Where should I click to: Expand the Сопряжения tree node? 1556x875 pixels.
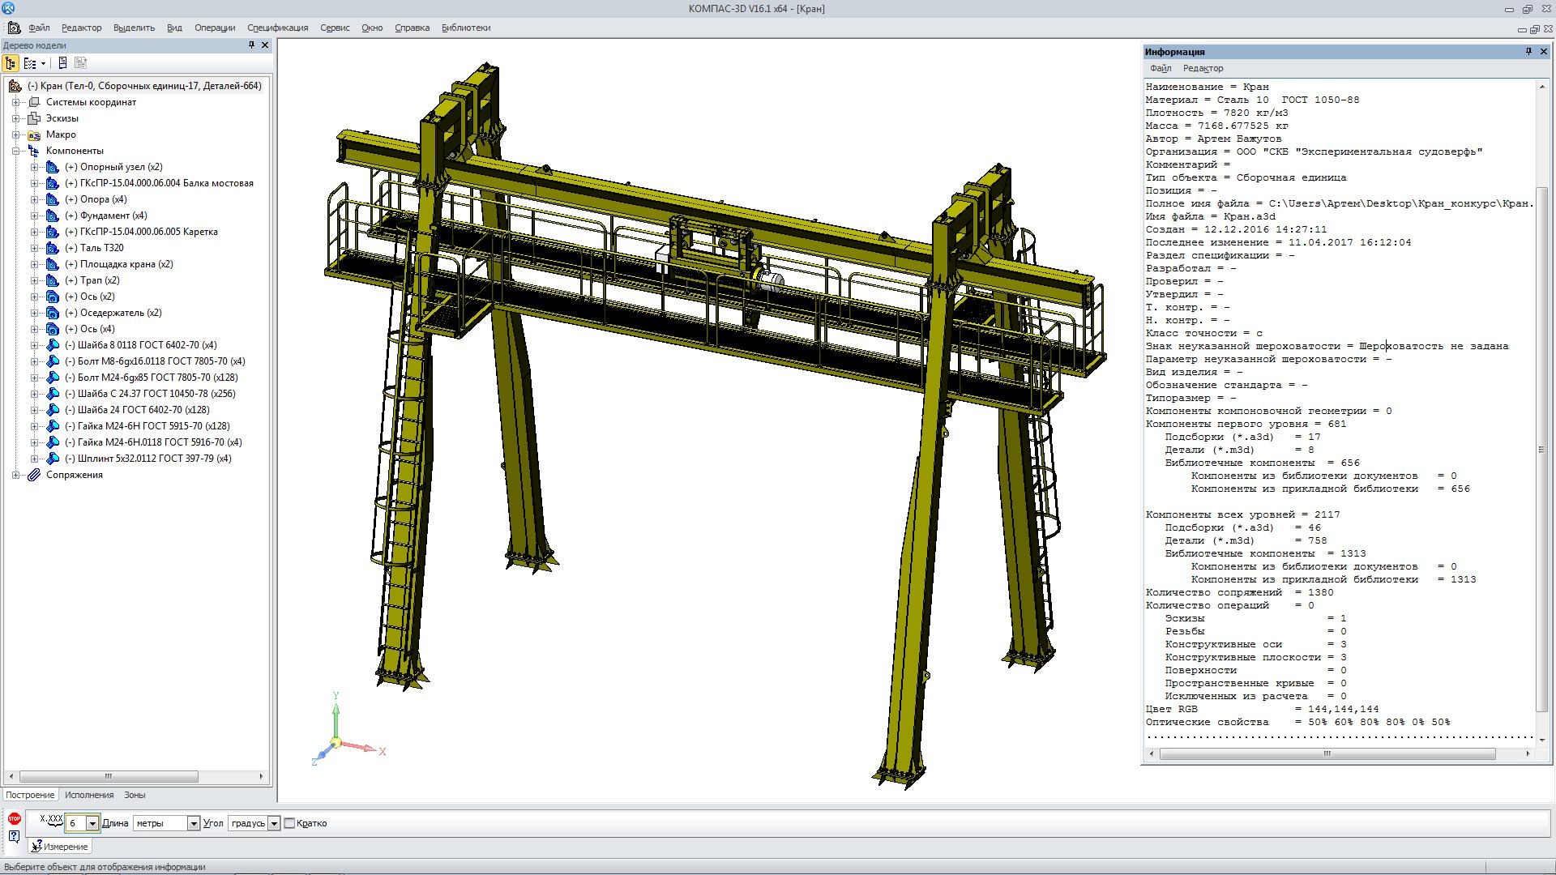click(16, 475)
